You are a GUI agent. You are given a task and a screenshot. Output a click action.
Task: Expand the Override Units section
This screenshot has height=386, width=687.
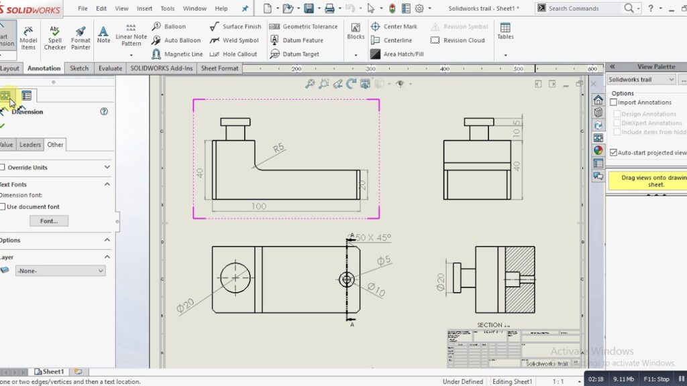[x=107, y=167]
